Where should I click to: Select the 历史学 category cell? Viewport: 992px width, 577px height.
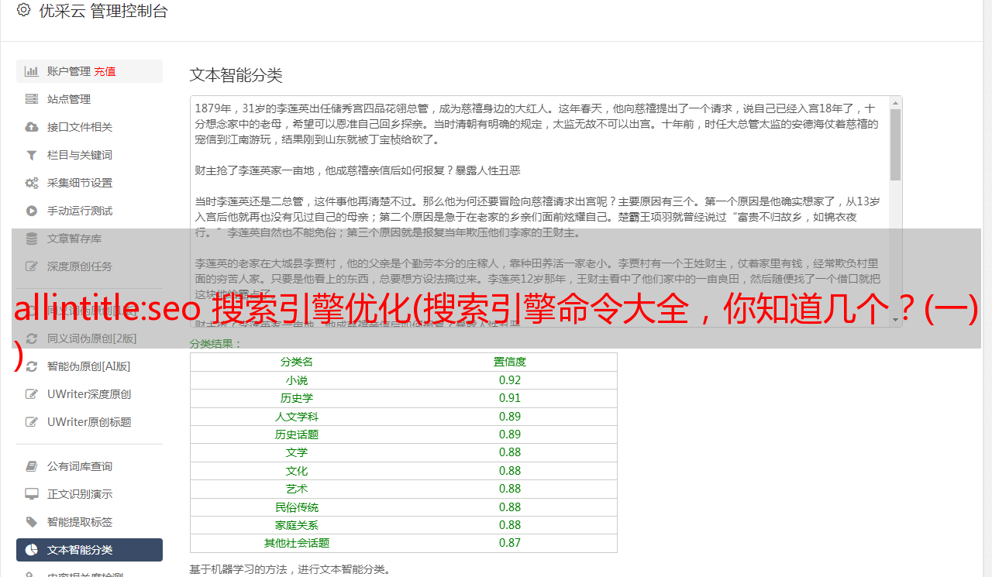click(297, 398)
